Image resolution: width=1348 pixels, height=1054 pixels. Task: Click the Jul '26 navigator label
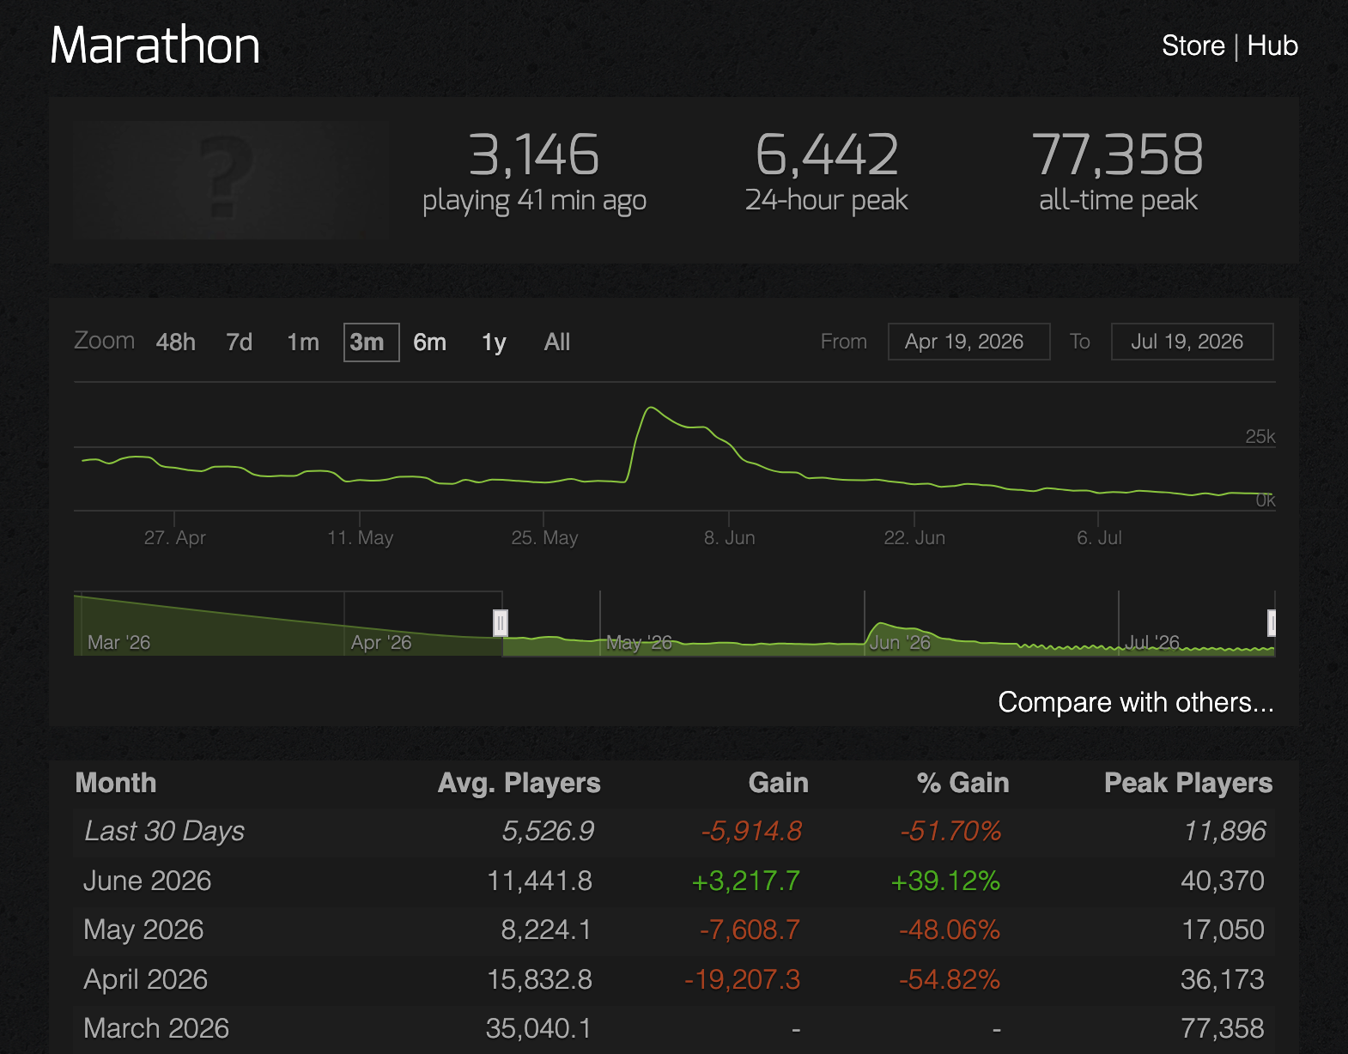tap(1152, 642)
